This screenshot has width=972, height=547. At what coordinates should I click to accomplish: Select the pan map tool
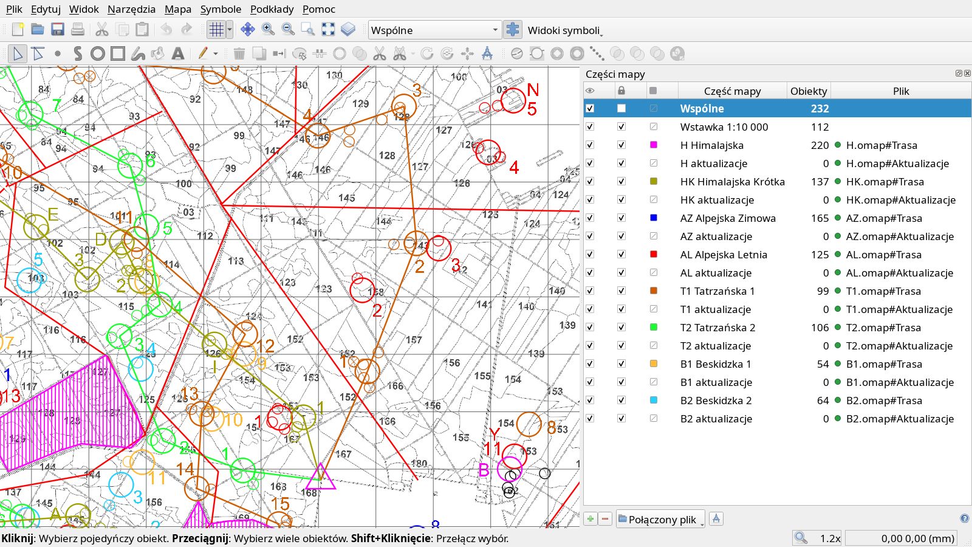point(248,29)
